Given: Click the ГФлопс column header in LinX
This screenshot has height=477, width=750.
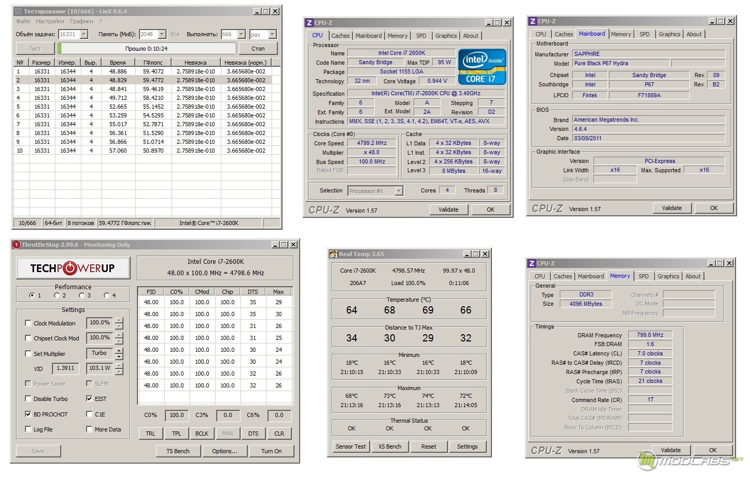Looking at the screenshot, I should 153,62.
